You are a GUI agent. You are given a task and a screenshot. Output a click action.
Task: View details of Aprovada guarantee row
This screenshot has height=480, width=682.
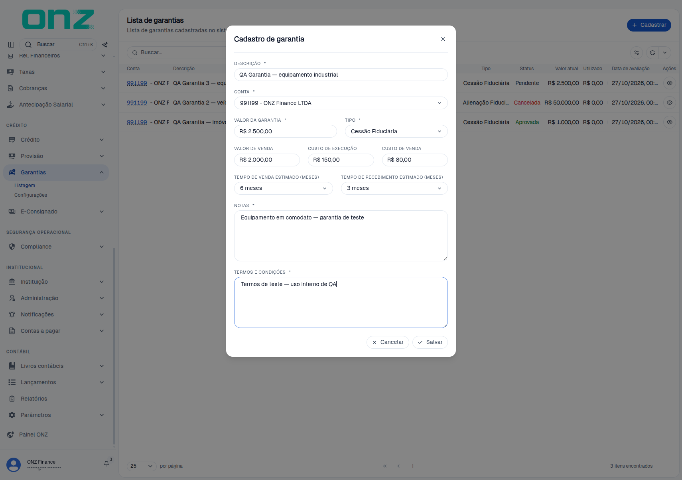pos(670,122)
